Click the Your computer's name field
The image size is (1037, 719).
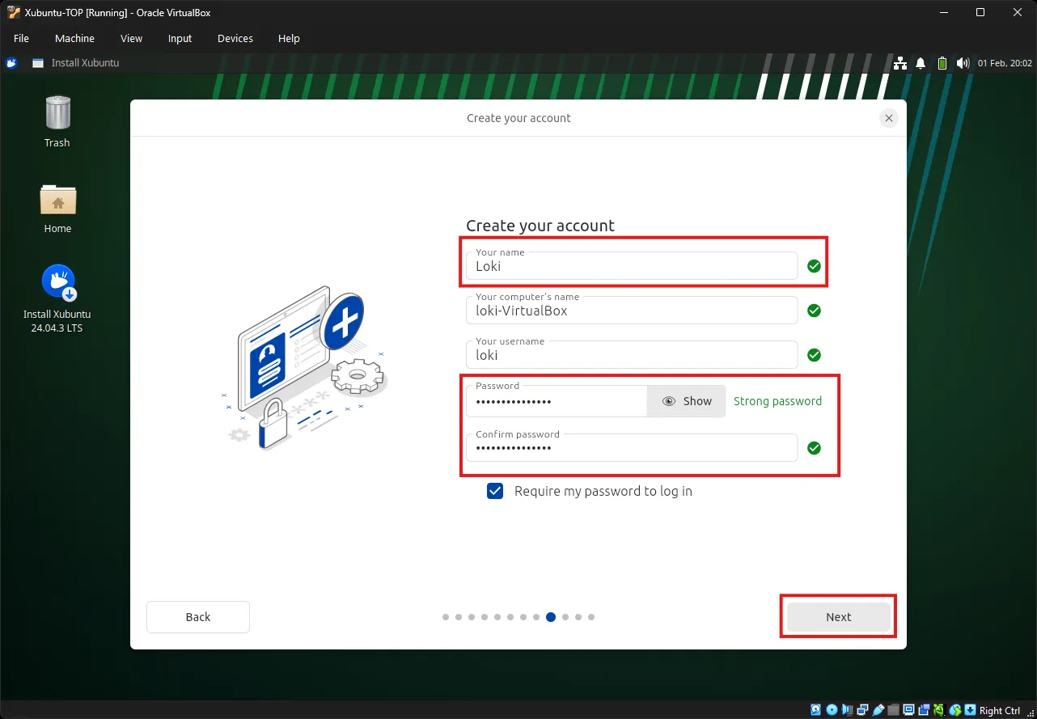631,311
